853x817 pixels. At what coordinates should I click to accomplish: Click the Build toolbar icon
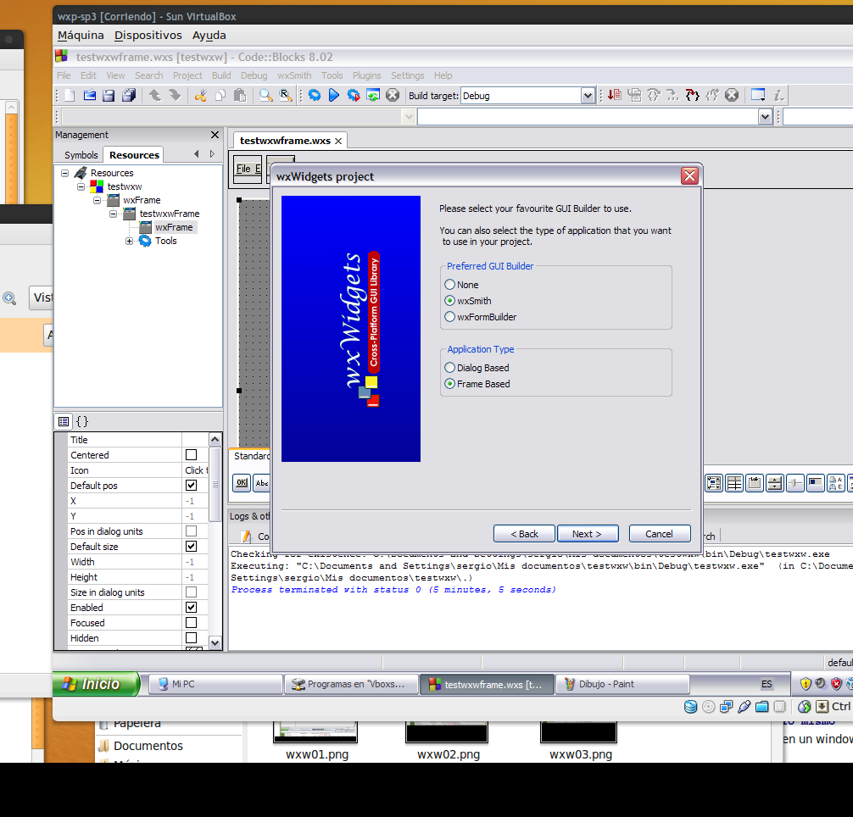click(x=315, y=95)
